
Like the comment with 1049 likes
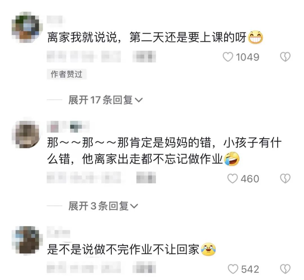pos(228,57)
